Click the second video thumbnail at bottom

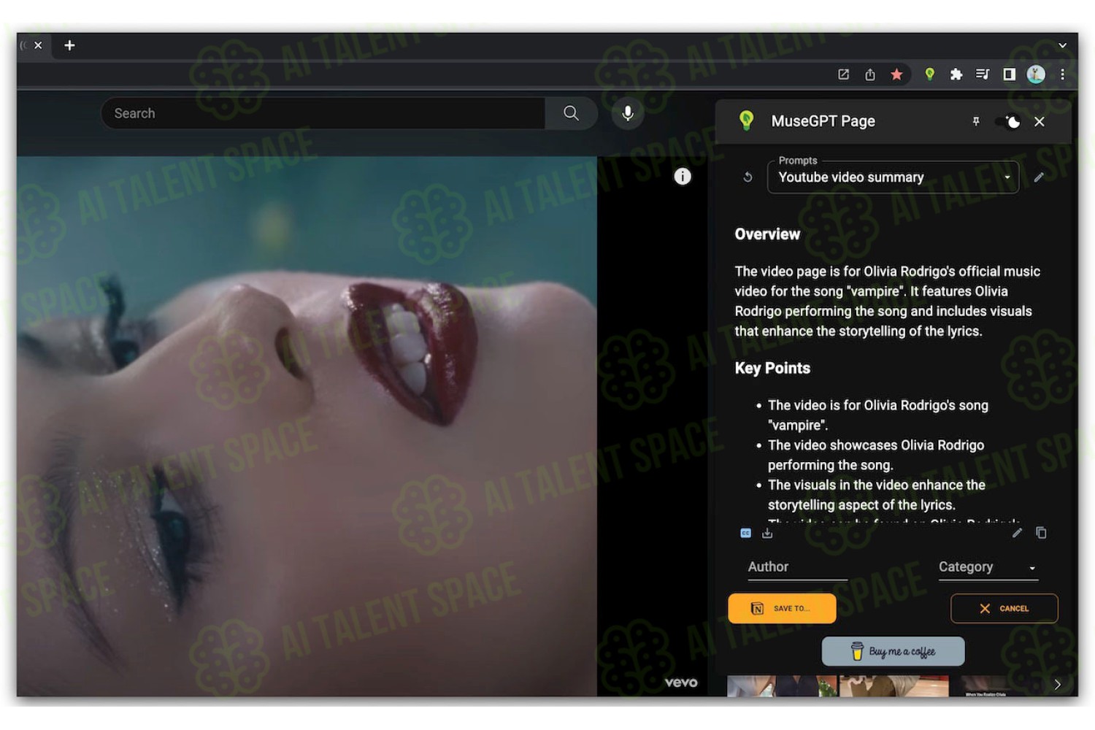(894, 686)
